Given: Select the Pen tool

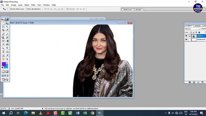Looking at the screenshot, I should coord(3,52).
